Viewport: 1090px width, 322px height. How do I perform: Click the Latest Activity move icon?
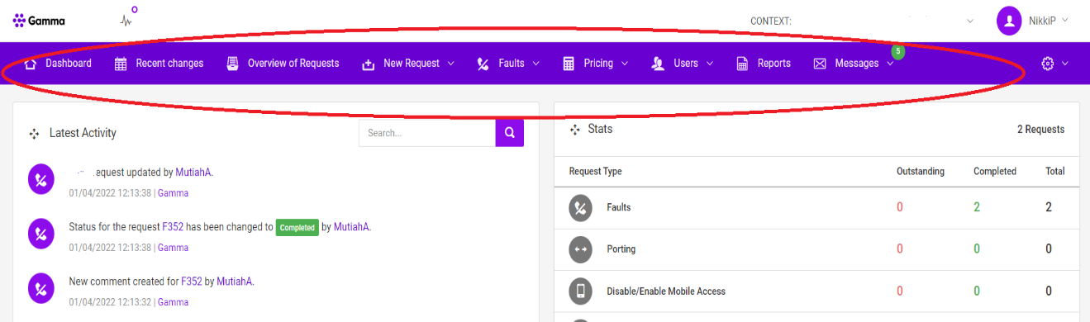pos(35,133)
